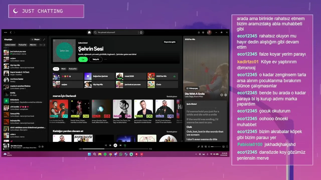
Task: Adjust the volume slider
Action: pyautogui.click(x=215, y=147)
